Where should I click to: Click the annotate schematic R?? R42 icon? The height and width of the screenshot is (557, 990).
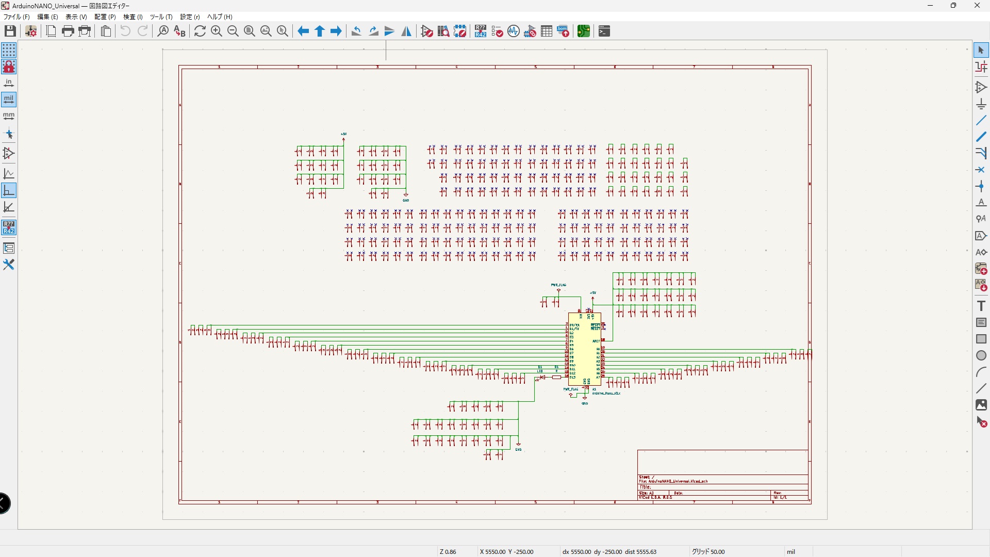pyautogui.click(x=481, y=31)
